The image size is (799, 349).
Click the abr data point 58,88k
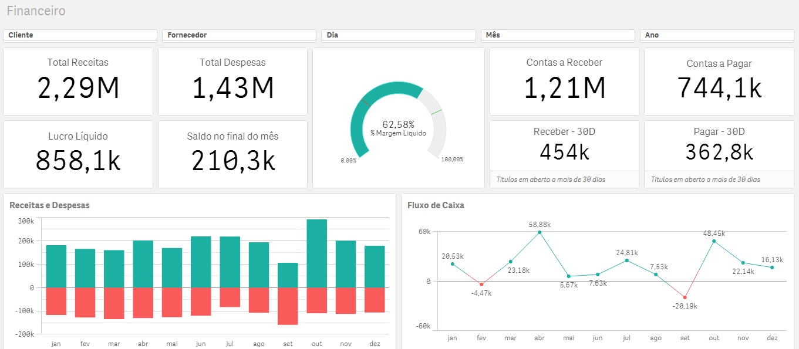point(540,232)
